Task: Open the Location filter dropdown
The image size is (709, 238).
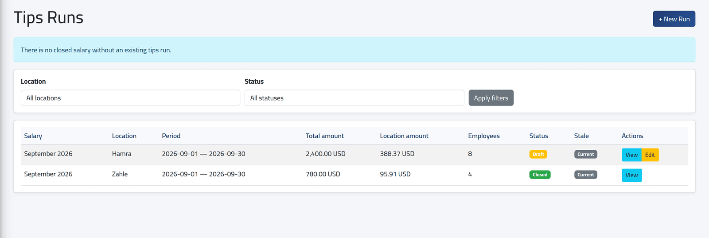Action: [x=130, y=98]
